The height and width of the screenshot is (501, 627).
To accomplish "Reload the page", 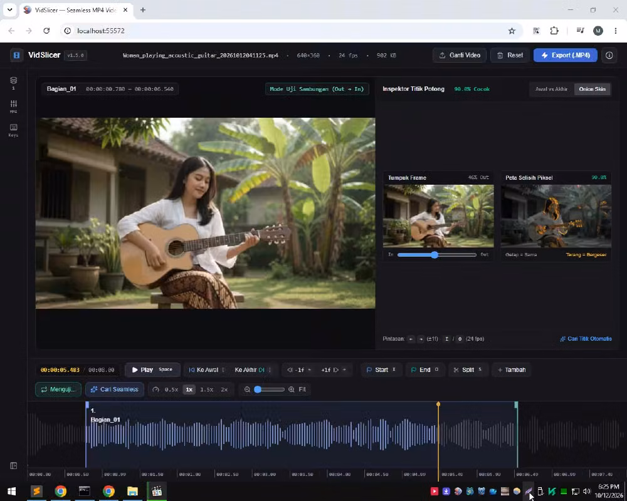I will coord(46,31).
